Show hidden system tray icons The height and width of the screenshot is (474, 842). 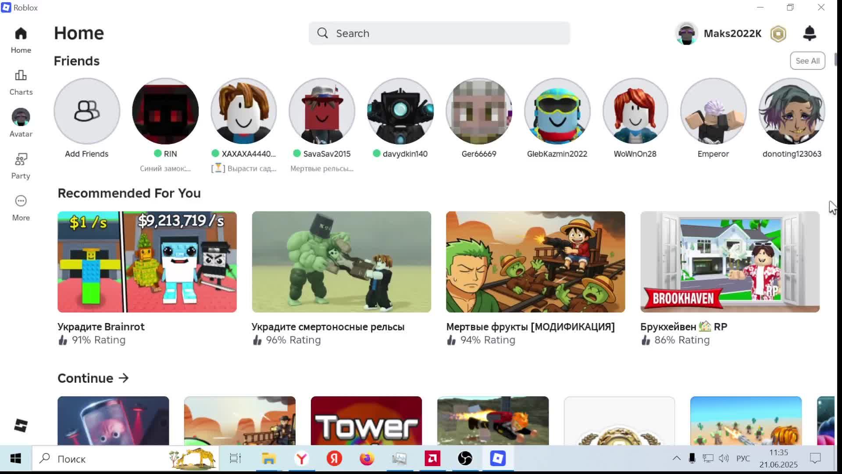click(x=677, y=459)
